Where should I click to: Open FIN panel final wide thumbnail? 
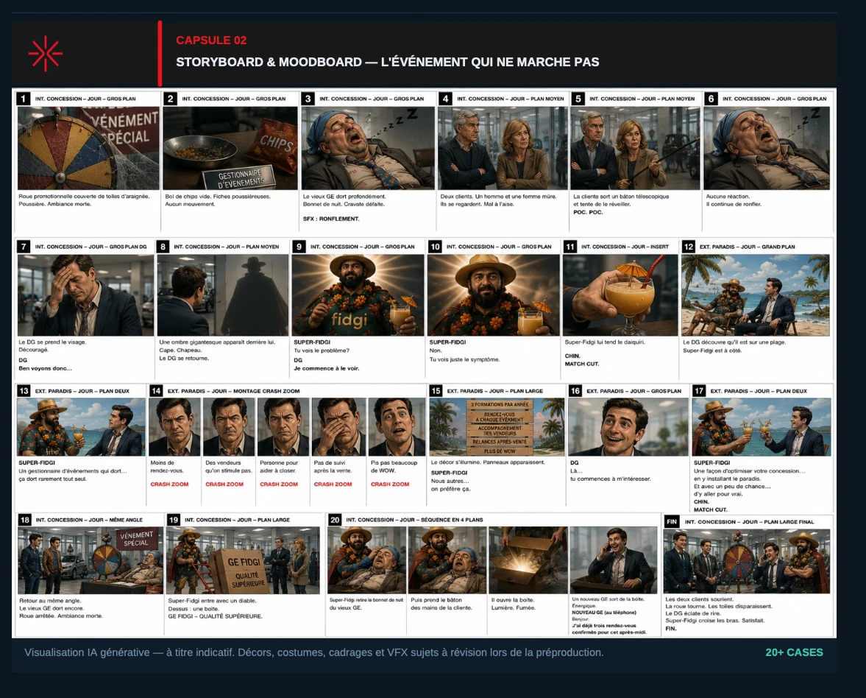[747, 561]
